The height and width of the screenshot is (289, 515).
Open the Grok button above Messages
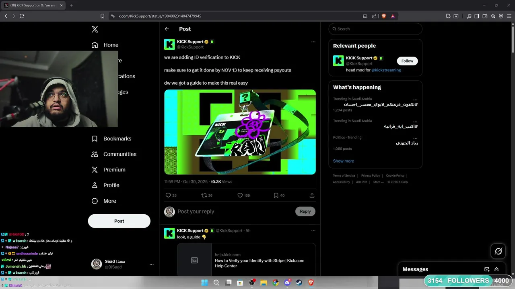point(499,251)
